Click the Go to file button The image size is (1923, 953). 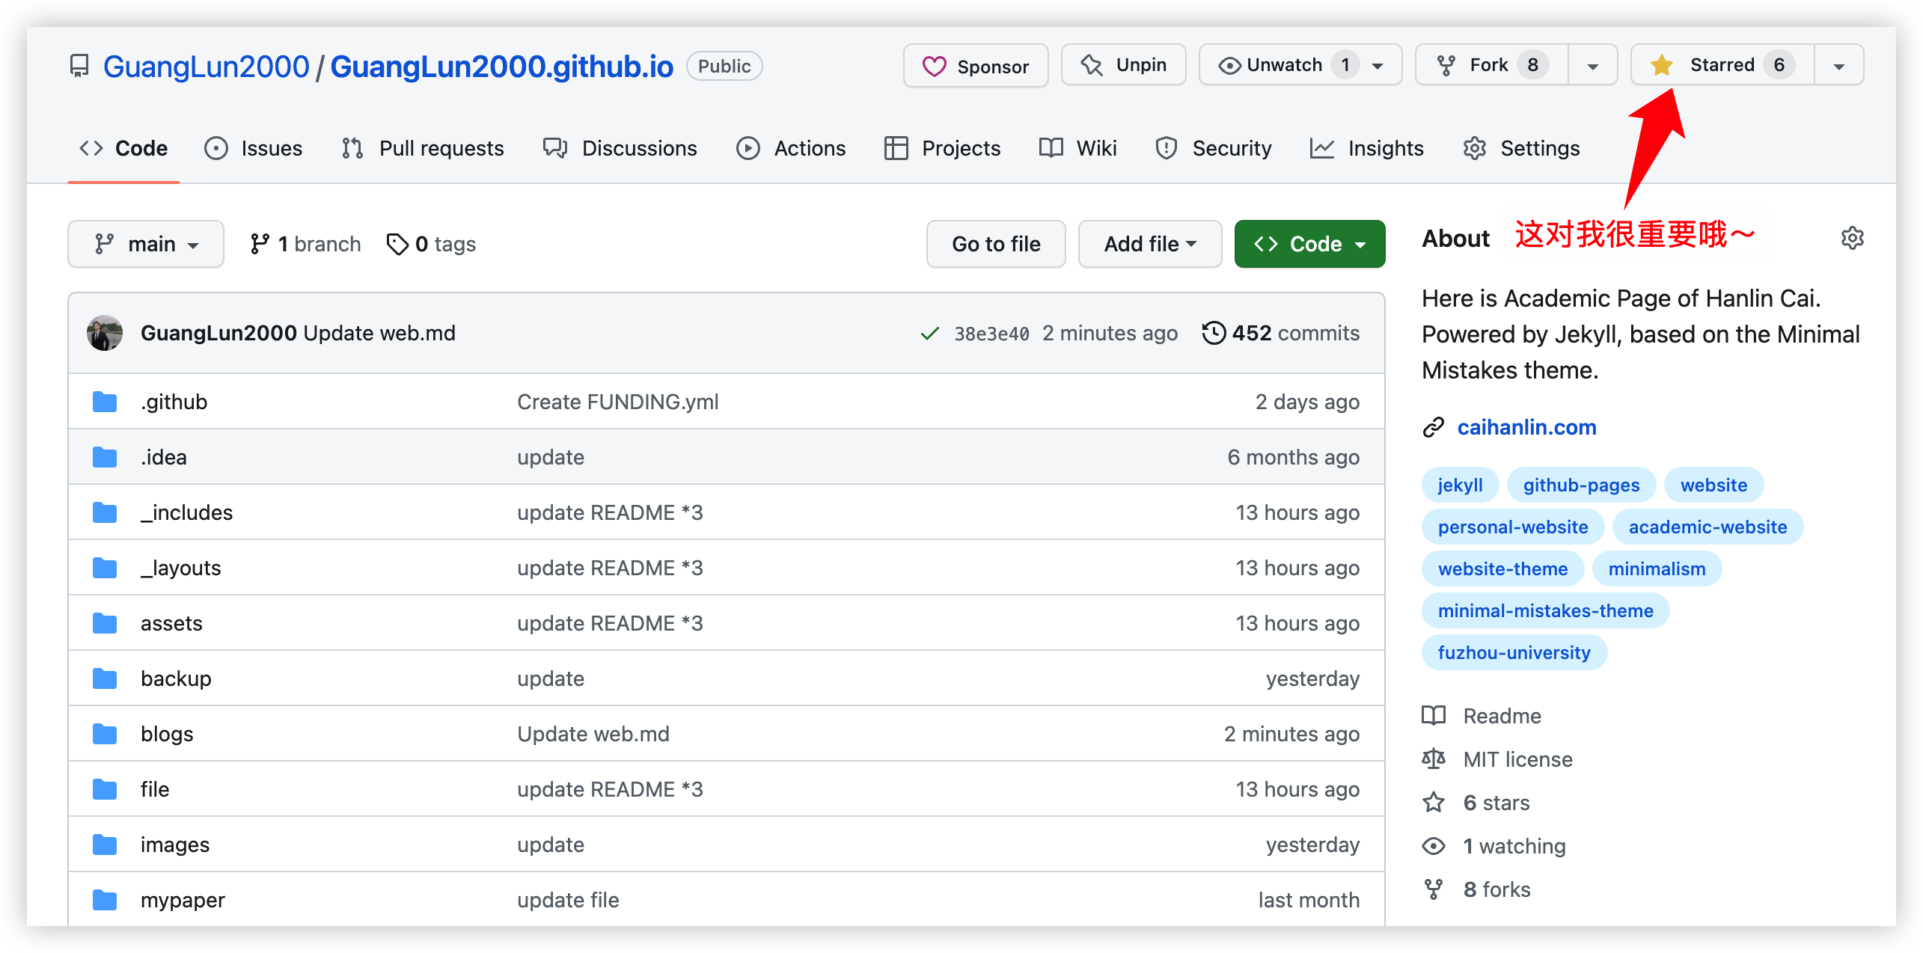996,243
